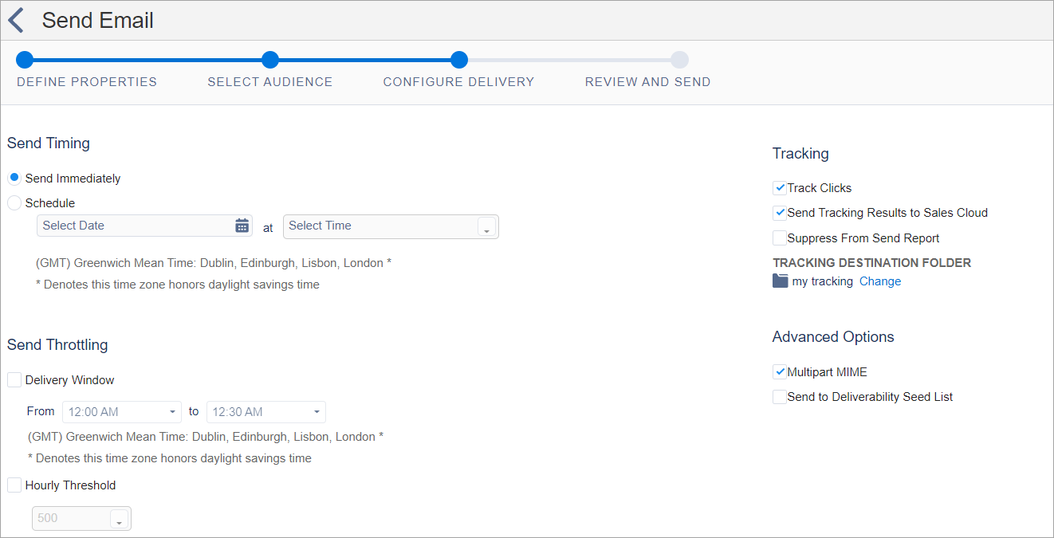Choose the Schedule radio option
This screenshot has height=538, width=1054.
coord(14,203)
